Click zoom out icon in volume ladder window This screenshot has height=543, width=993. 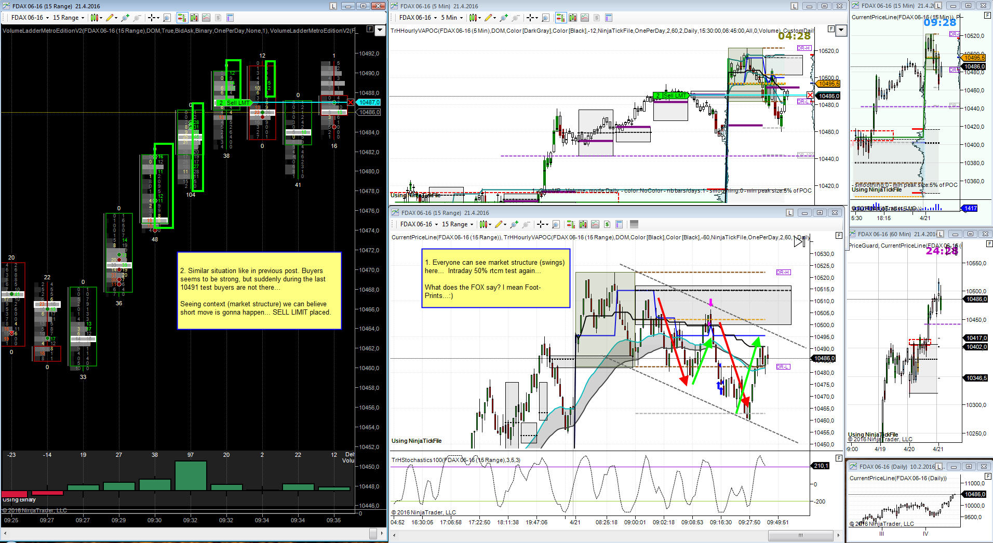pyautogui.click(x=137, y=18)
